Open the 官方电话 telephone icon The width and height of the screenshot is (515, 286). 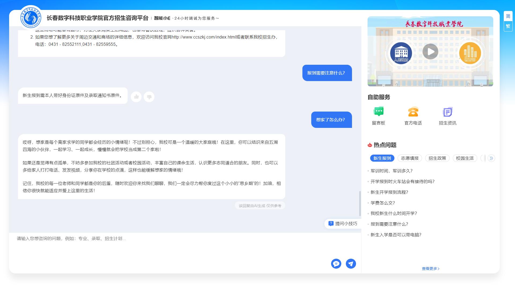413,111
